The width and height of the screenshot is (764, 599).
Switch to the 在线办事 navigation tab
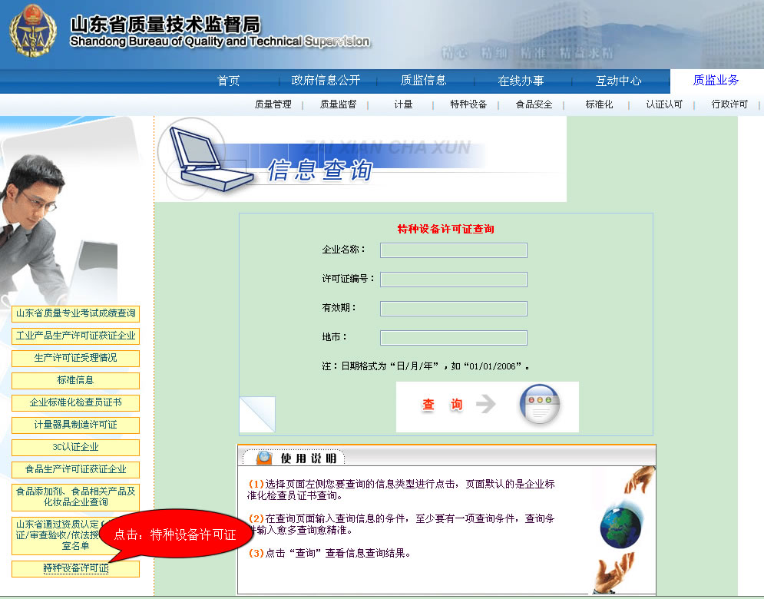pos(521,81)
